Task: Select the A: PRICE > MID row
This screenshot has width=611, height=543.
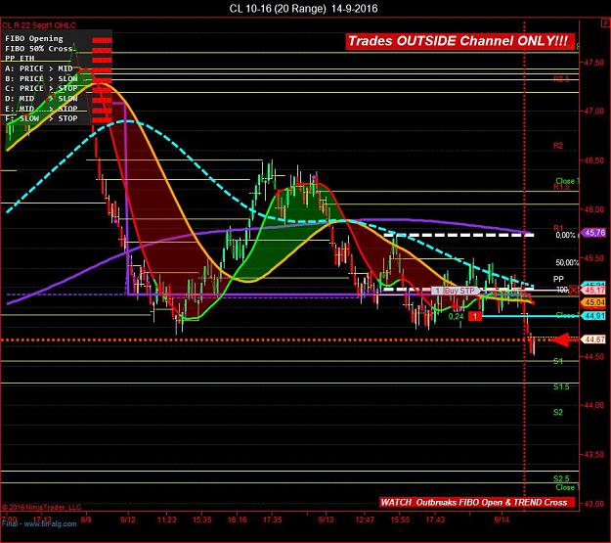Action: pos(39,68)
